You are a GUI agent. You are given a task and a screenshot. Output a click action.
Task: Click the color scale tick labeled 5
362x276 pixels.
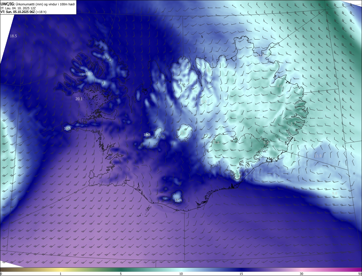pos(121,274)
